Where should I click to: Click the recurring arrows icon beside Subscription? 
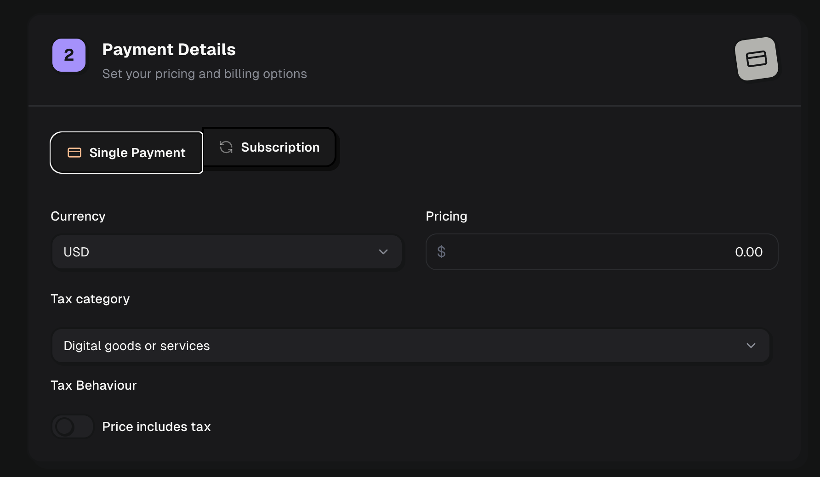226,147
